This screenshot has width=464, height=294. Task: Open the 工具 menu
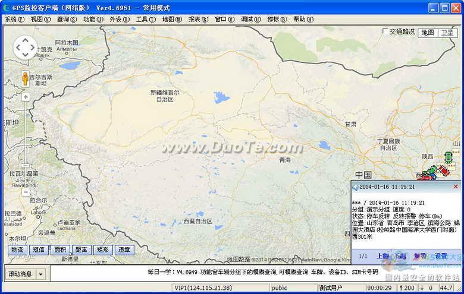pos(145,19)
